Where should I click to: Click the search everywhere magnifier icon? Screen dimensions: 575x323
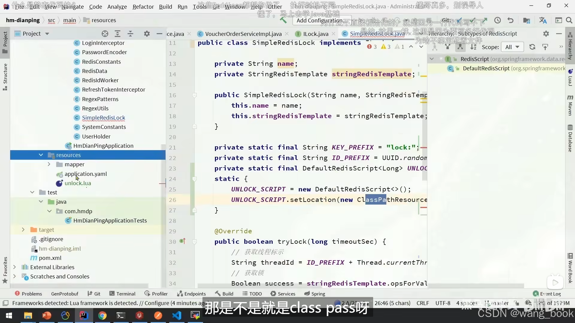(569, 20)
